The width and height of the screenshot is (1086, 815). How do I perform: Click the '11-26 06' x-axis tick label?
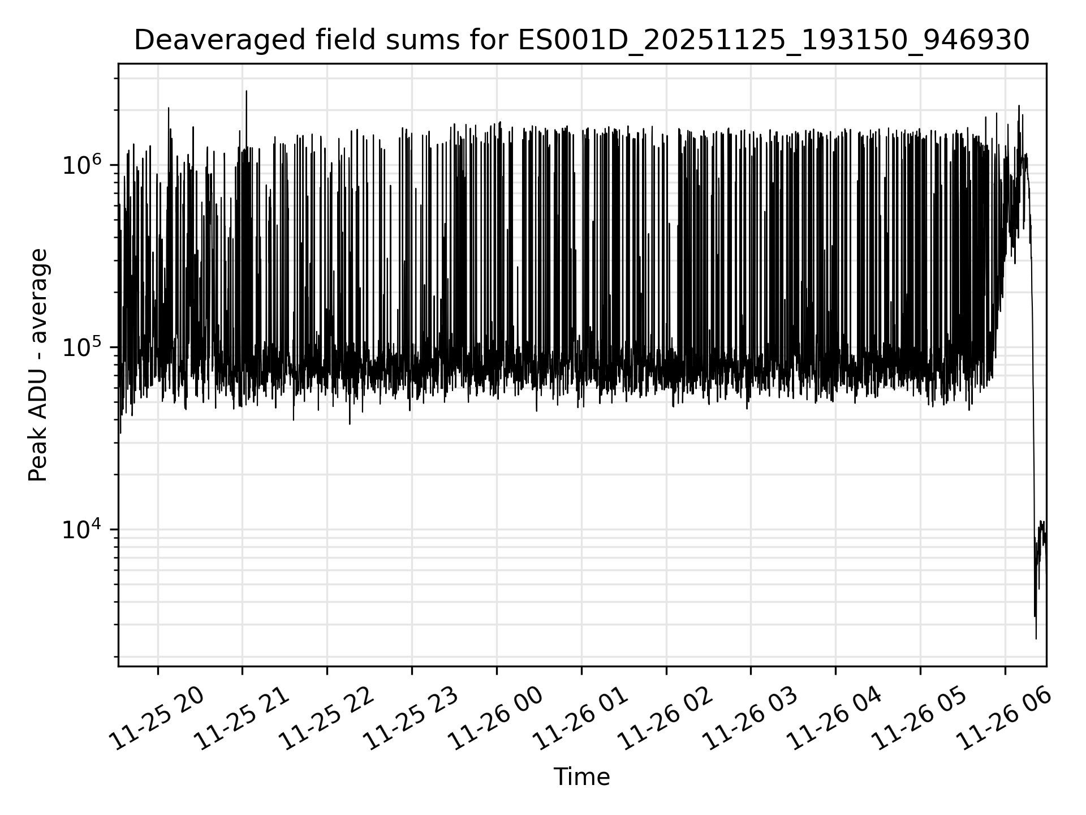click(x=1004, y=719)
